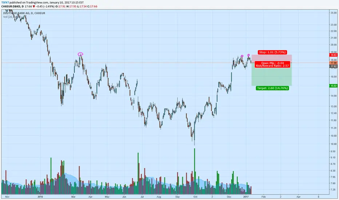Click the Sep label on time axis
This screenshot has width=339, height=200.
tap(177, 197)
